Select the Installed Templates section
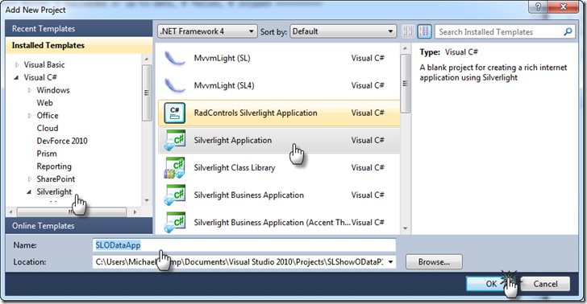Screen dimensions: 587x304 click(x=79, y=45)
